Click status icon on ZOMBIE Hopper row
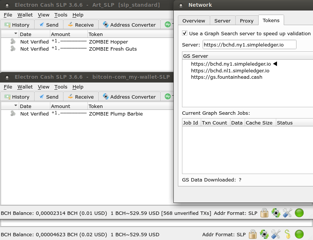Image resolution: width=313 pixels, height=240 pixels. point(13,41)
